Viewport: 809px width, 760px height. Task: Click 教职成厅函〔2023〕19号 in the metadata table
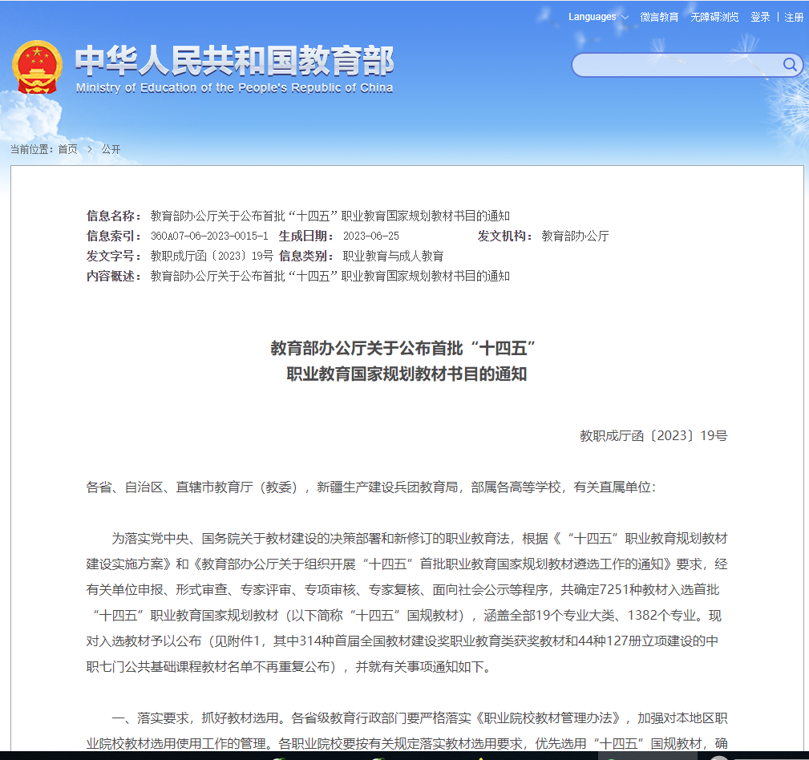pyautogui.click(x=212, y=256)
